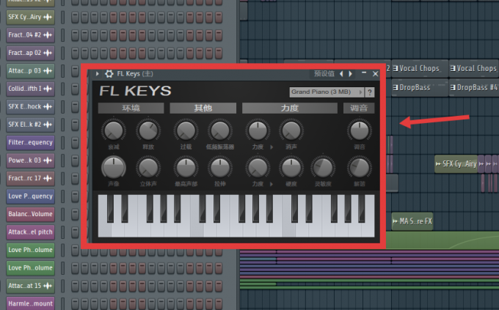Toggle last step of Fract..ap 02 row
The image size is (499, 310).
(219, 53)
